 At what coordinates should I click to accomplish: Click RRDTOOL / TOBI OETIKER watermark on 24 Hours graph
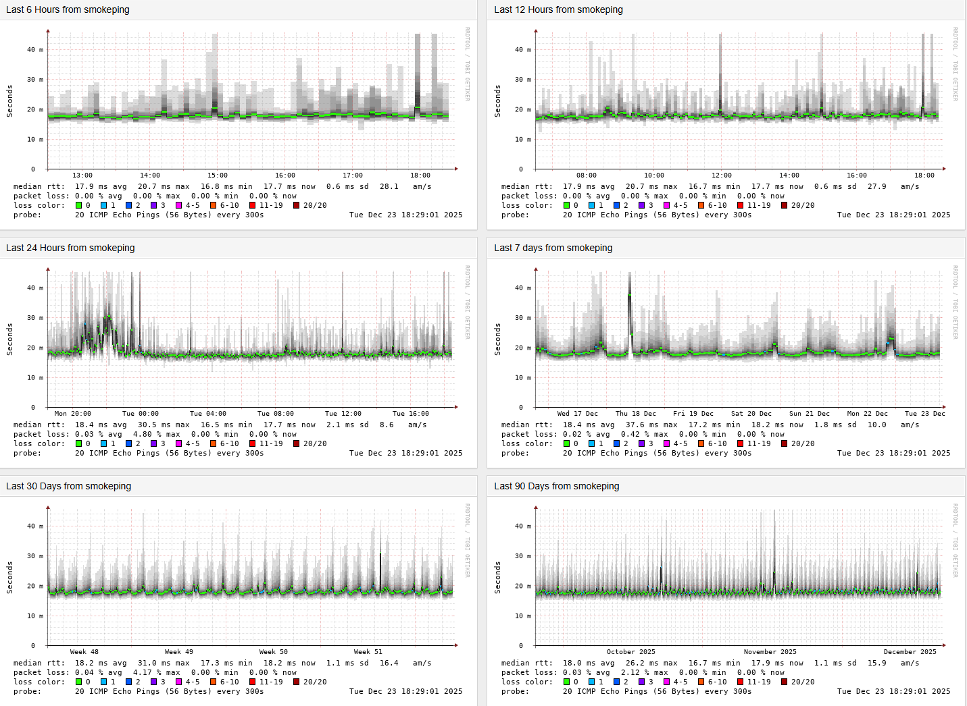(x=467, y=302)
